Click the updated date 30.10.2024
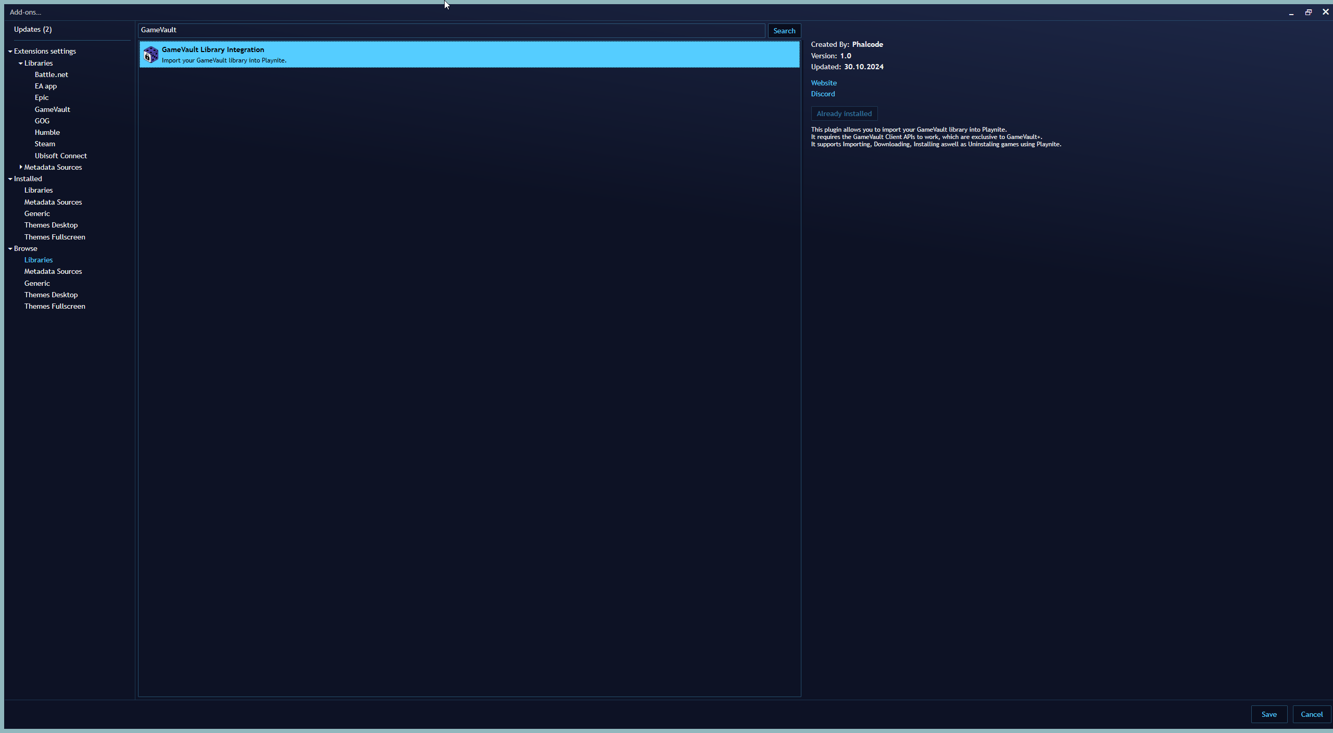Screen dimensions: 1333x733 click(x=864, y=67)
